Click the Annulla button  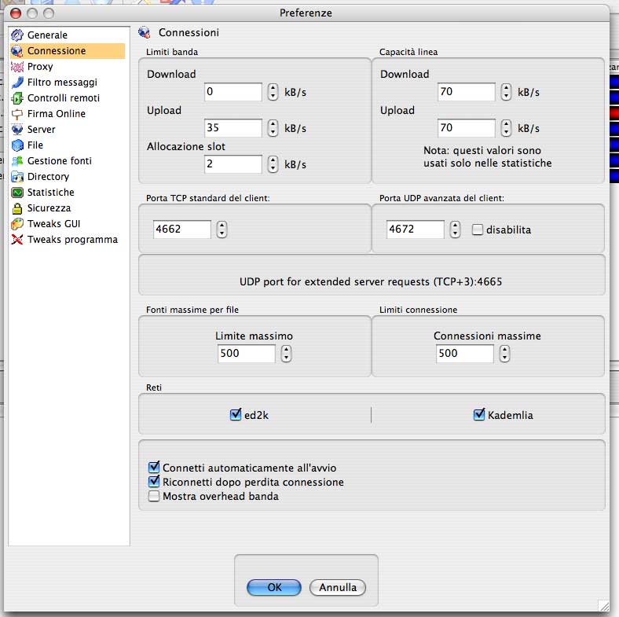338,587
